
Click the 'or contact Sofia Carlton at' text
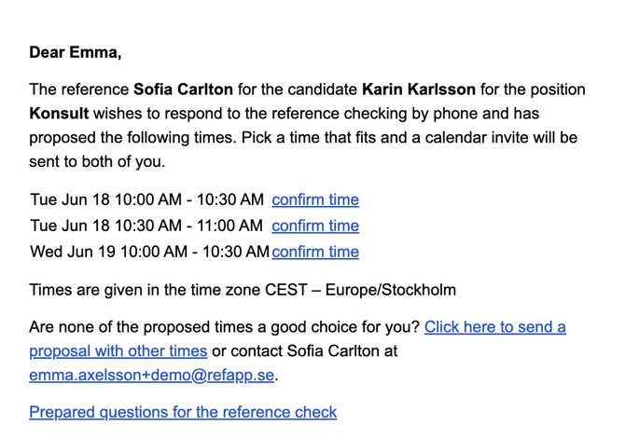(305, 351)
